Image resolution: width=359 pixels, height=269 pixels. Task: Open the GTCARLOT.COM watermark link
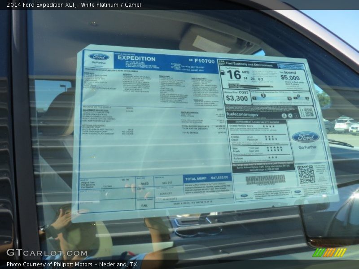point(47,253)
